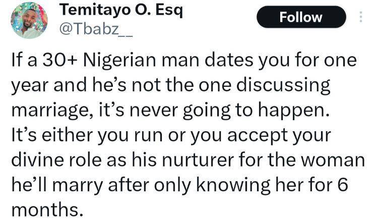Viewport: 374px width, 222px height.
Task: Open the three-dot more options menu
Action: (x=360, y=18)
